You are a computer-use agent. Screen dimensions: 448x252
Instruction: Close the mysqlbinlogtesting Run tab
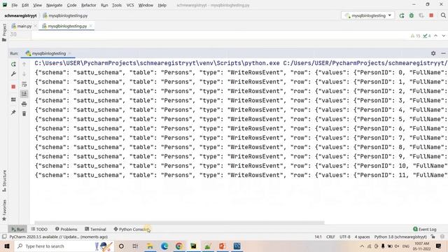pos(69,53)
